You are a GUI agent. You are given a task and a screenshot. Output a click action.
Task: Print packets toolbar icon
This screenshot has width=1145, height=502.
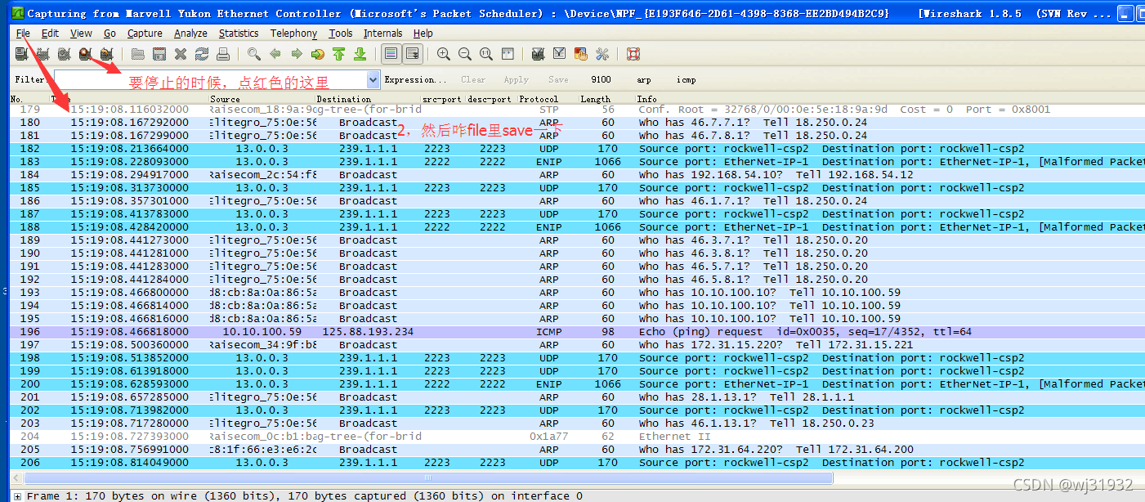point(223,54)
